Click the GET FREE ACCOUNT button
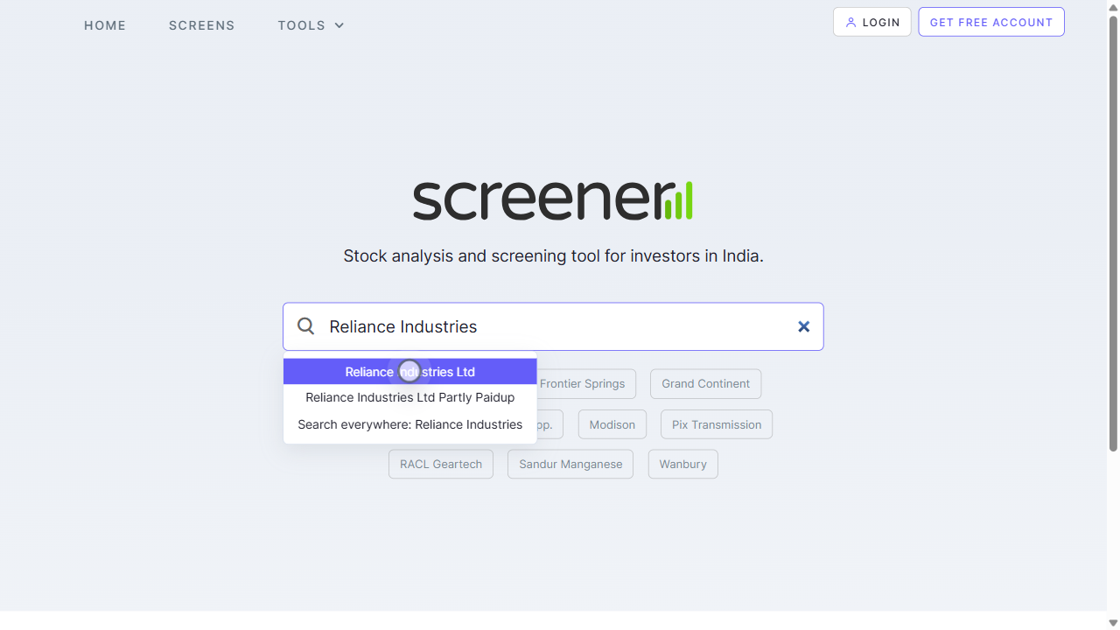 (990, 22)
